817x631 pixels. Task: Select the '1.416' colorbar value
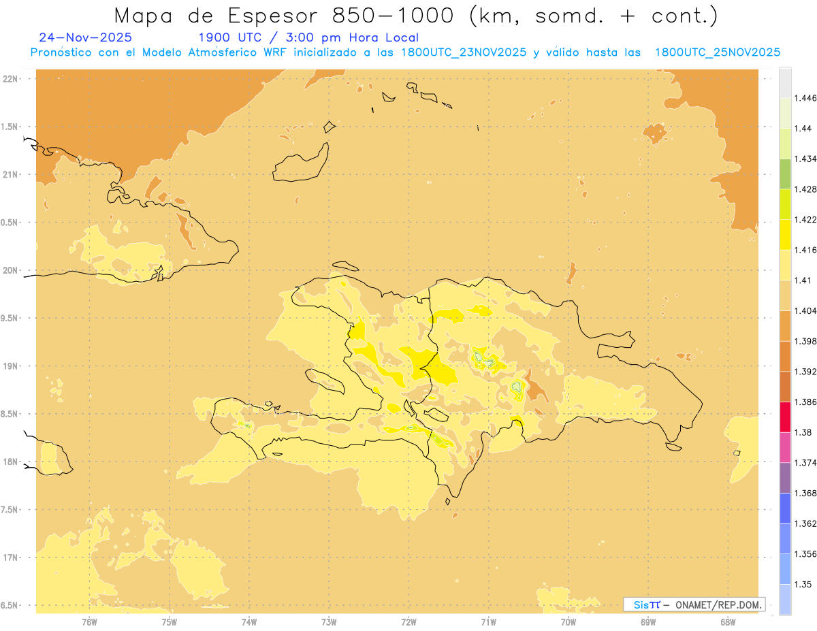pos(807,250)
